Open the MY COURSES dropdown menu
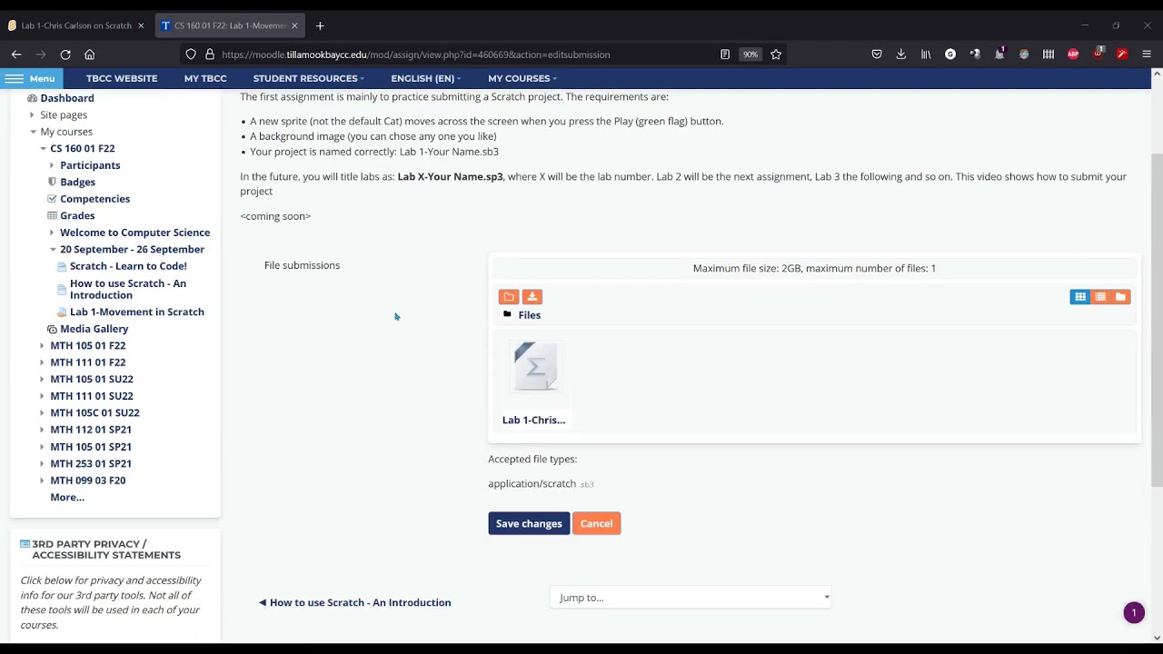The width and height of the screenshot is (1163, 654). 522,78
